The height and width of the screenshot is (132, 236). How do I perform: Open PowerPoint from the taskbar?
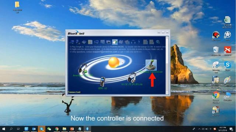[x=72, y=129]
